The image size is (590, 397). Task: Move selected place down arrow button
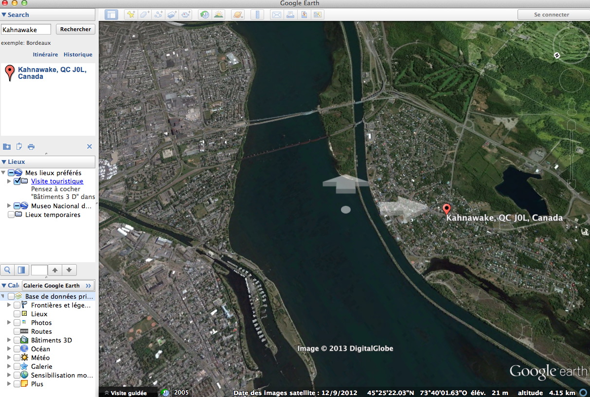[69, 270]
